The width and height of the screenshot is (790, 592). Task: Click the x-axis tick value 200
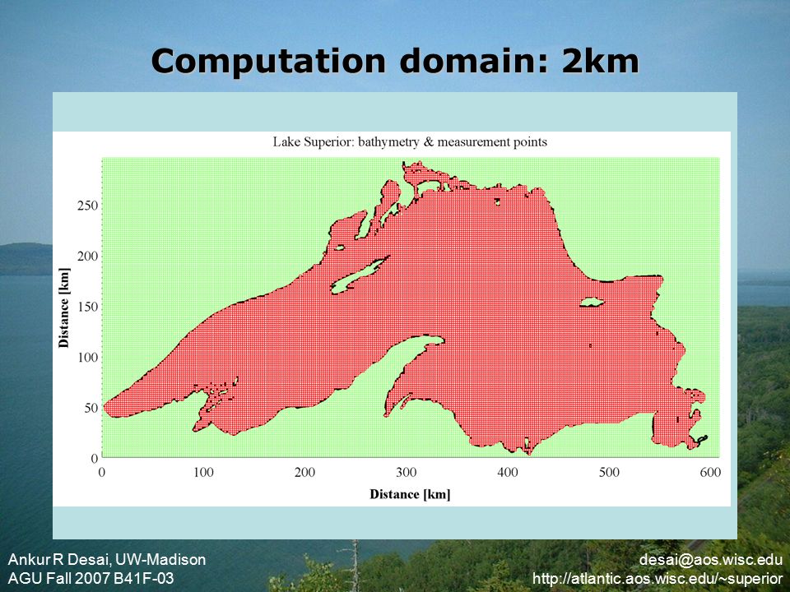point(304,472)
